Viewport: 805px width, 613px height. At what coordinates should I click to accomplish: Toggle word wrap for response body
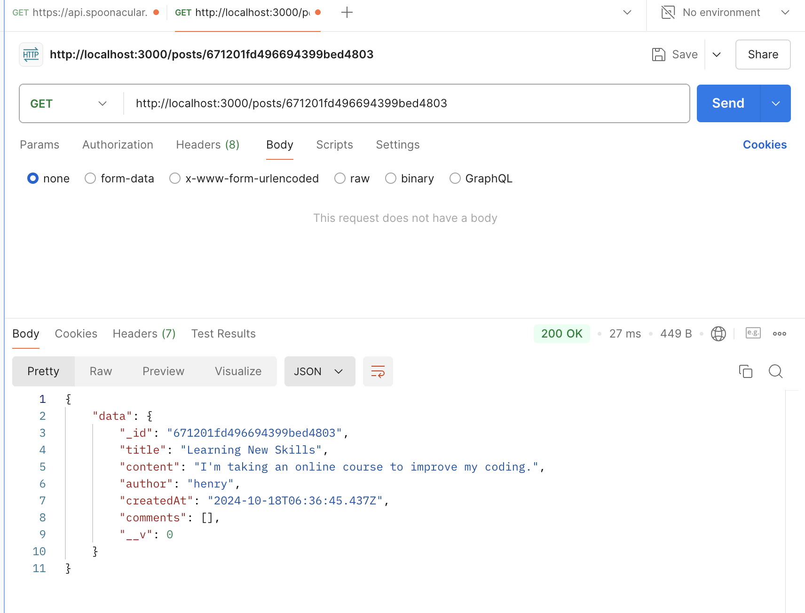(x=378, y=371)
